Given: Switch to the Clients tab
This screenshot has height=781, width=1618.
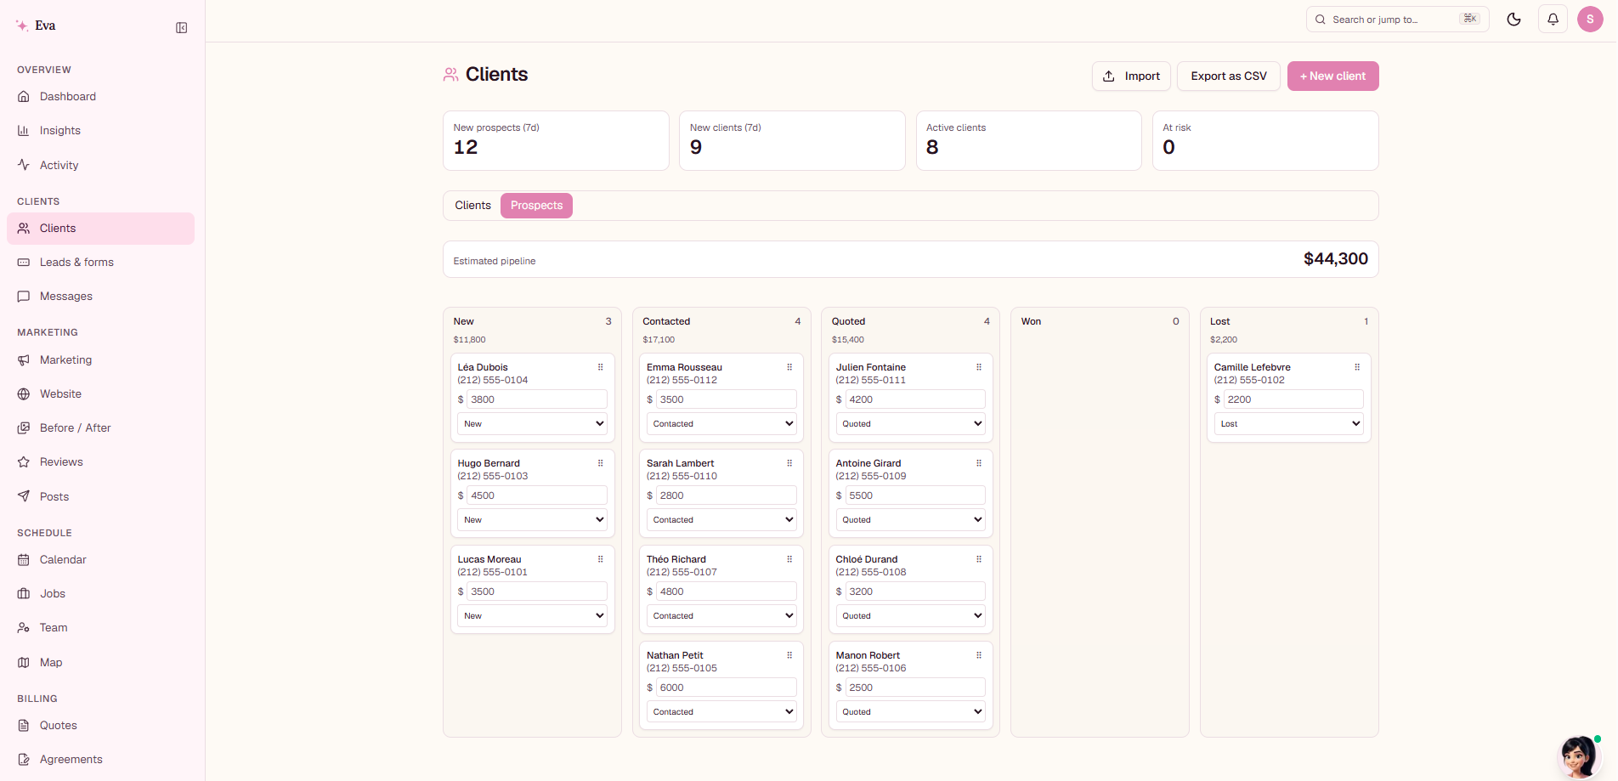Looking at the screenshot, I should [472, 206].
